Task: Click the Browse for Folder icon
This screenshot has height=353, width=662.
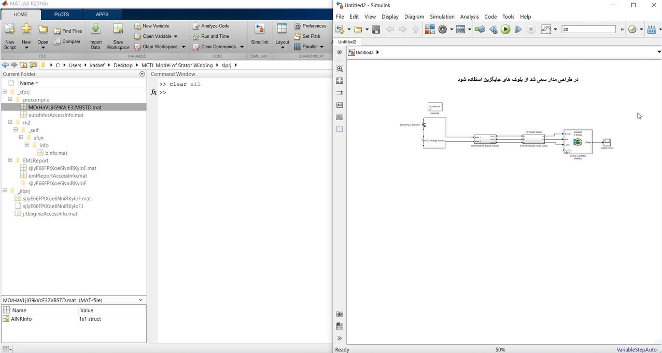Action: [x=33, y=65]
